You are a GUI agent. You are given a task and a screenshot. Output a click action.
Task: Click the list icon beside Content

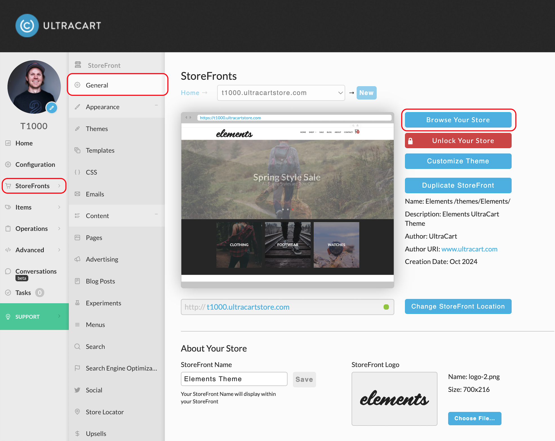pos(77,216)
